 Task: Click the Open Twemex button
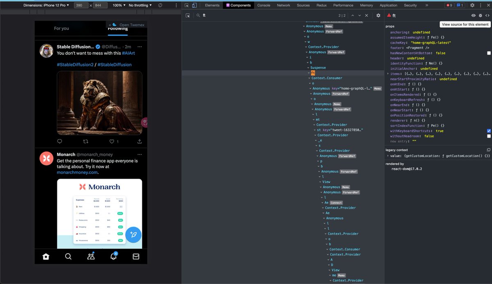(126, 25)
